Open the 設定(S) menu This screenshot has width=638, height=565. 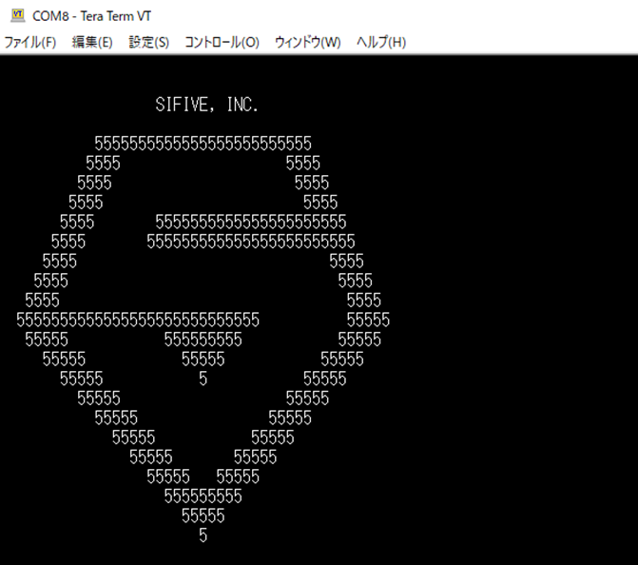(148, 42)
